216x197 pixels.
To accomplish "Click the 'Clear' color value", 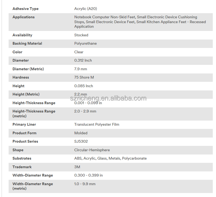I will click(x=79, y=52).
